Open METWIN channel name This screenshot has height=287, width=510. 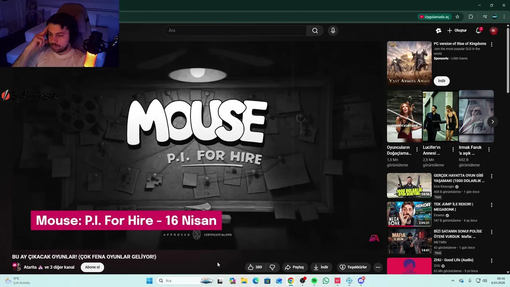pos(440,242)
